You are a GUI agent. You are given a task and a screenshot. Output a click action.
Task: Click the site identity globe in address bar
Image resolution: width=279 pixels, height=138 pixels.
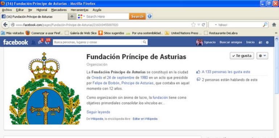point(12,25)
